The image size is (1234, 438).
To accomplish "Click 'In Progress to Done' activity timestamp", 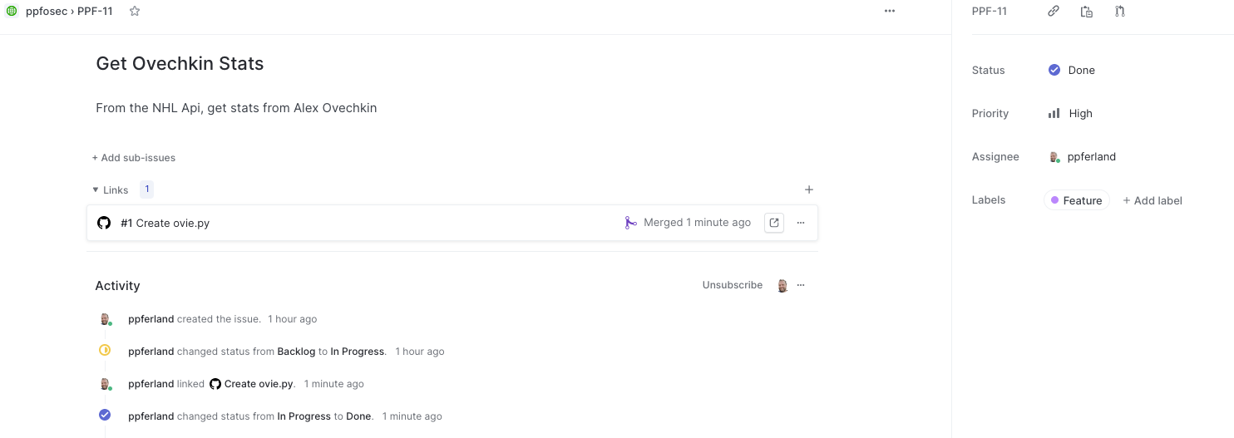I will (x=411, y=416).
